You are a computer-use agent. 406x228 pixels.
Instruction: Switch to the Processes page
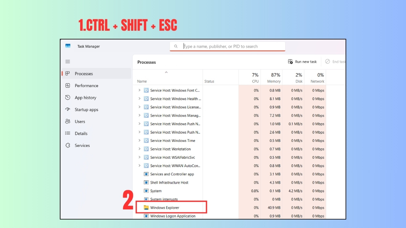click(84, 73)
